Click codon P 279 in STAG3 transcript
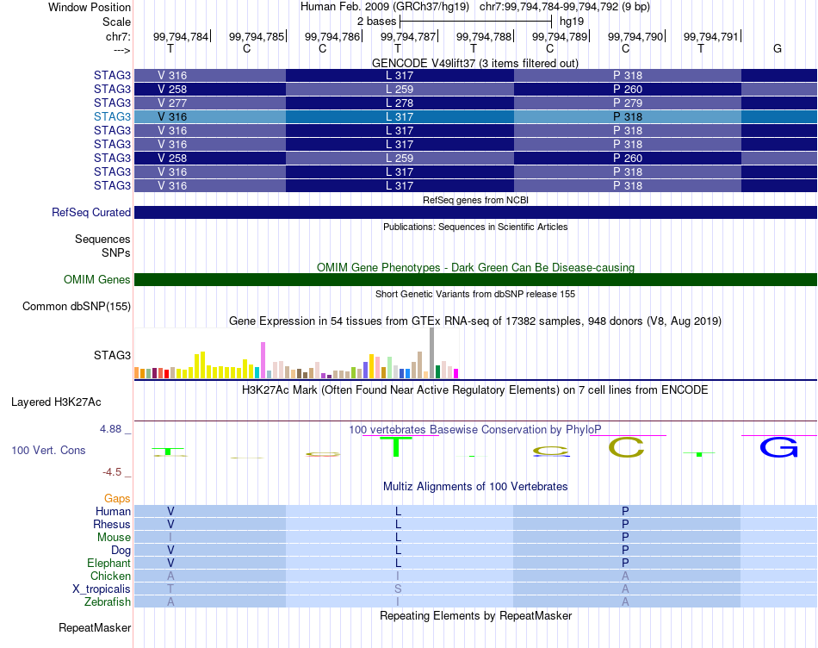Screen dimensions: 818x648 coord(628,103)
